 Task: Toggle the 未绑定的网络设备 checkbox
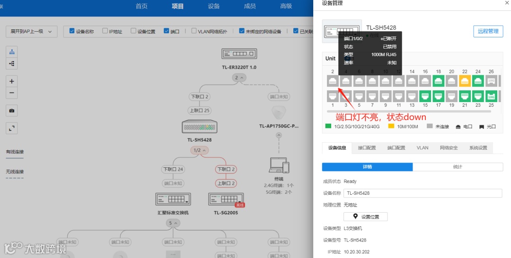point(241,31)
